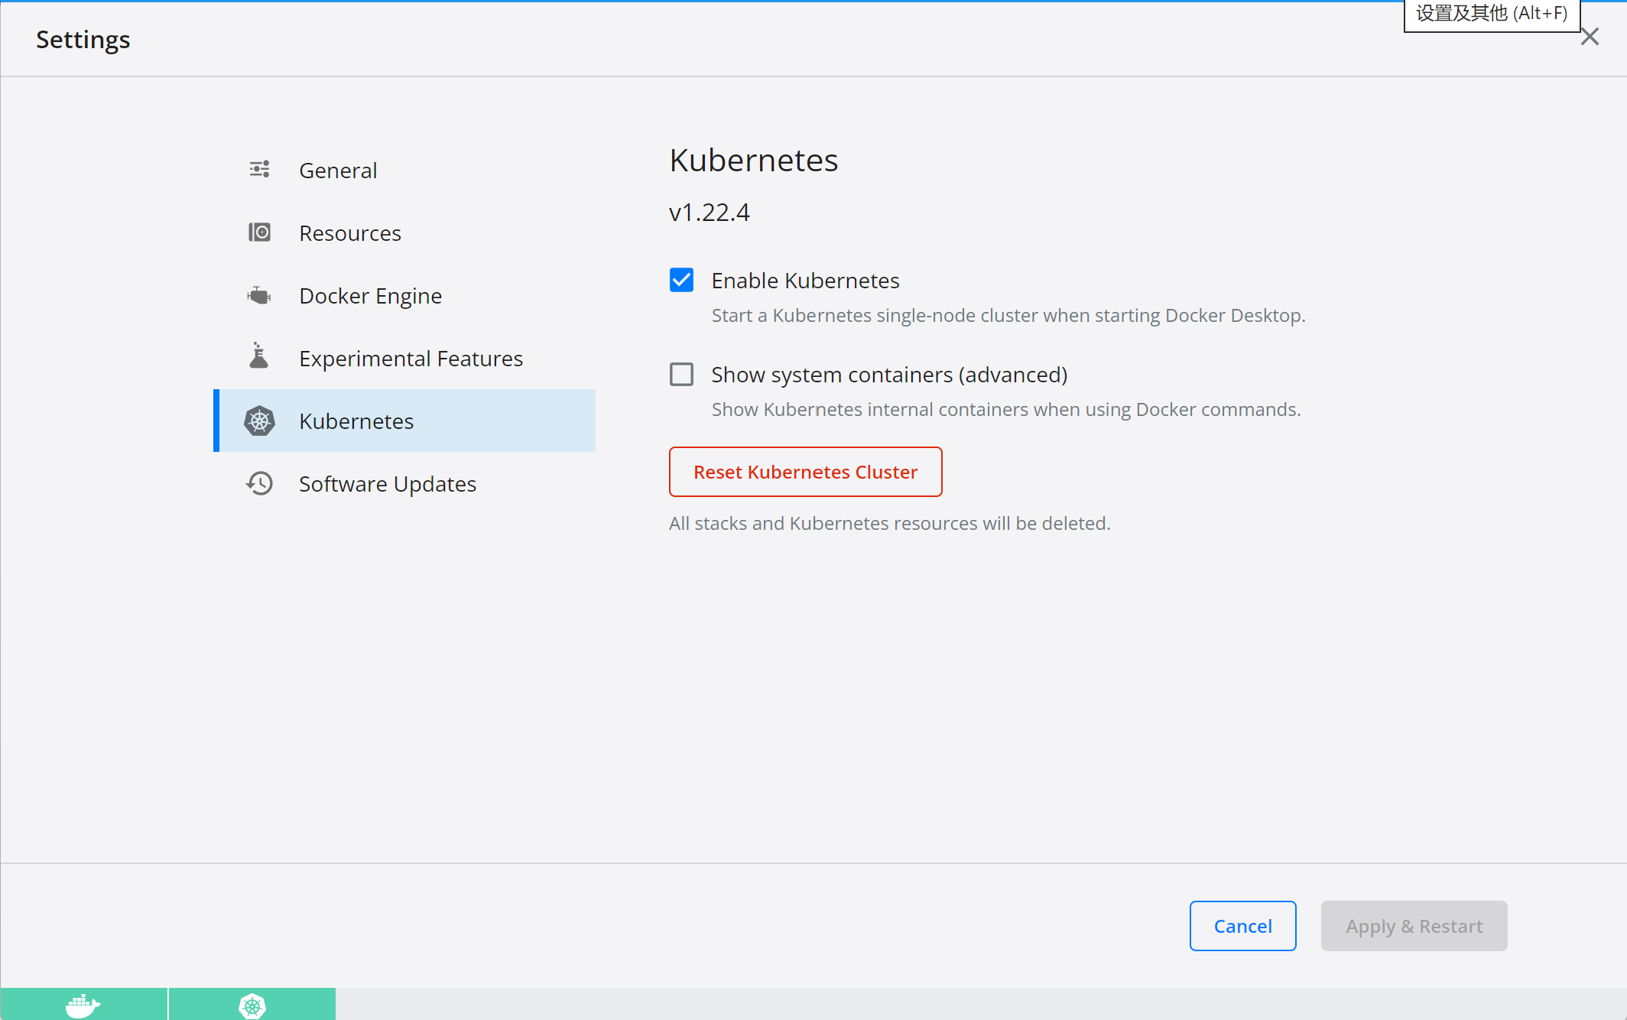Click the Software Updates icon in sidebar
The height and width of the screenshot is (1020, 1627).
click(258, 483)
